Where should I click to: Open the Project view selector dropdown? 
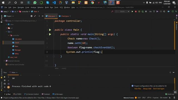coord(9,16)
